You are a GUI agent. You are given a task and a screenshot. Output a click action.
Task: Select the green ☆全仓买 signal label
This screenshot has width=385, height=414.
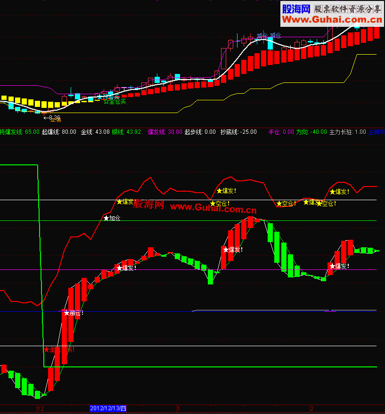point(115,102)
